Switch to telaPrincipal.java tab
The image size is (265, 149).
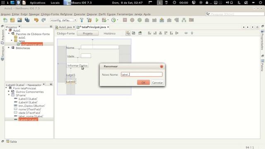(94, 27)
